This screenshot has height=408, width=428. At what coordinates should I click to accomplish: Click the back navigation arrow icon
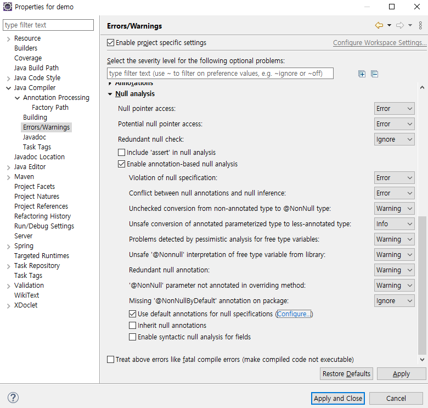(379, 25)
